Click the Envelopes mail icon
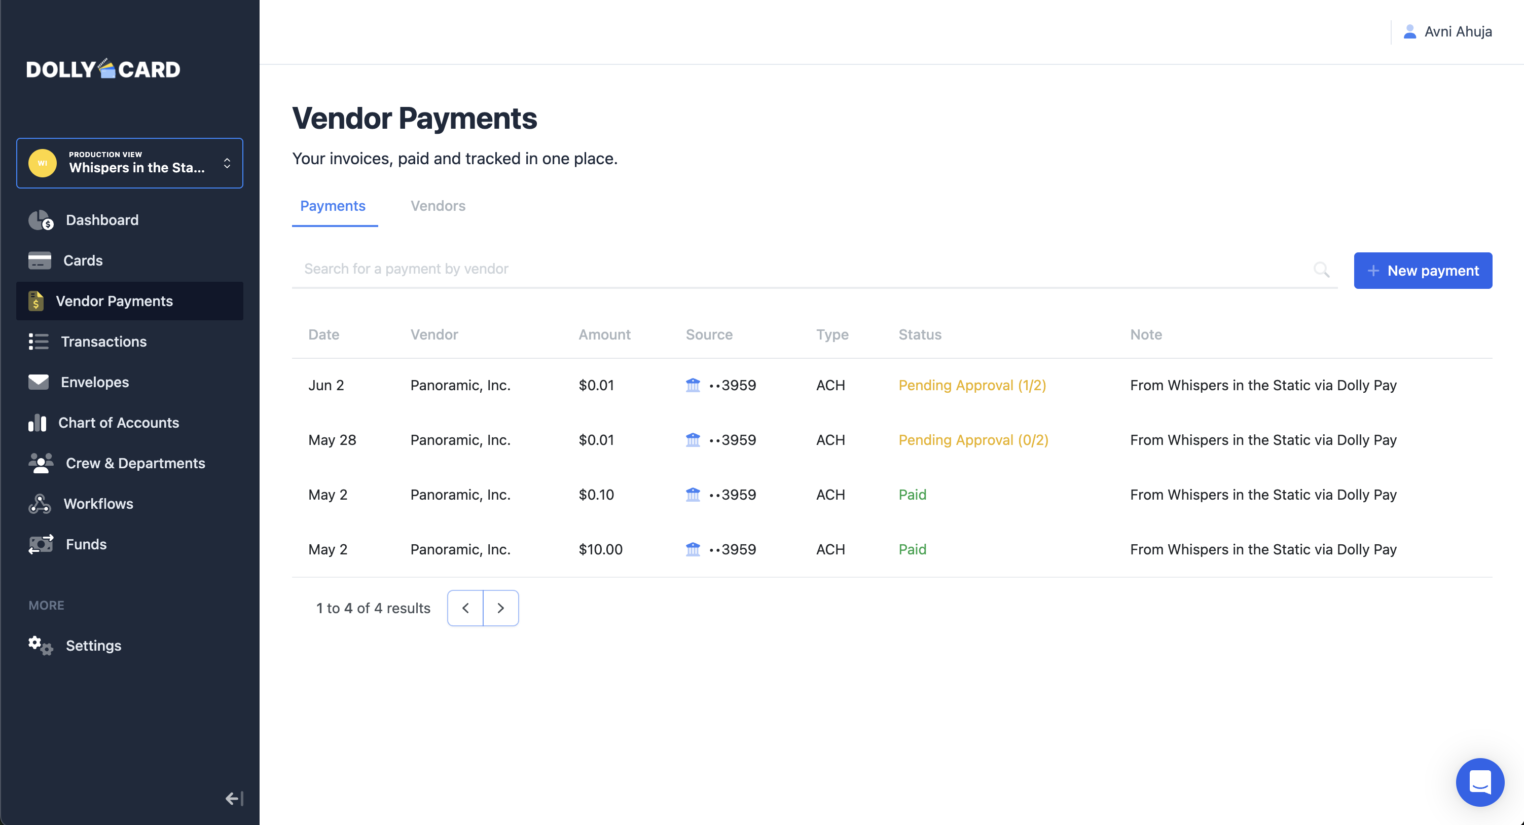This screenshot has height=825, width=1524. click(39, 382)
